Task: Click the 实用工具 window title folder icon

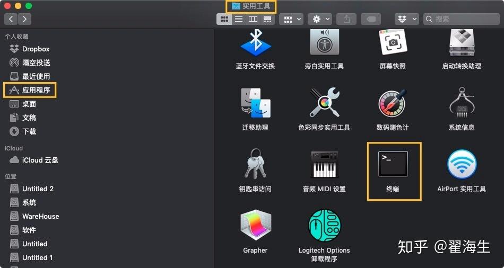Action: point(236,6)
